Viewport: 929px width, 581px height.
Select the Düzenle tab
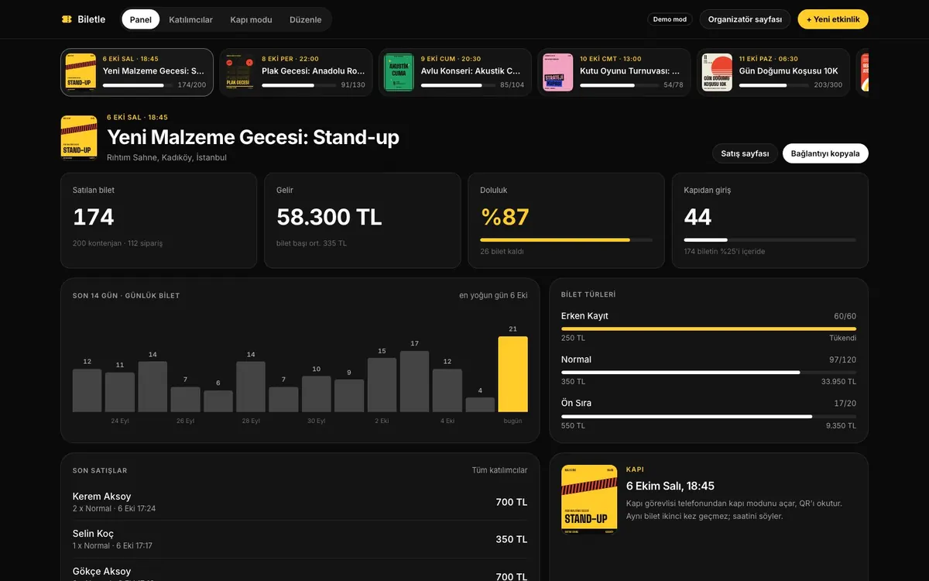[306, 19]
